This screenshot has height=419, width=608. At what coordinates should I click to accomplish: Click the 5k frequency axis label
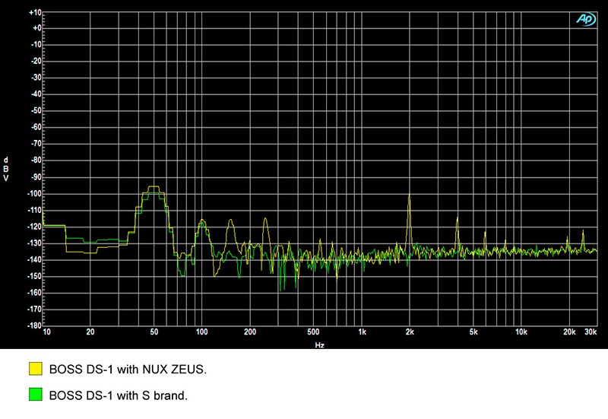pos(473,332)
